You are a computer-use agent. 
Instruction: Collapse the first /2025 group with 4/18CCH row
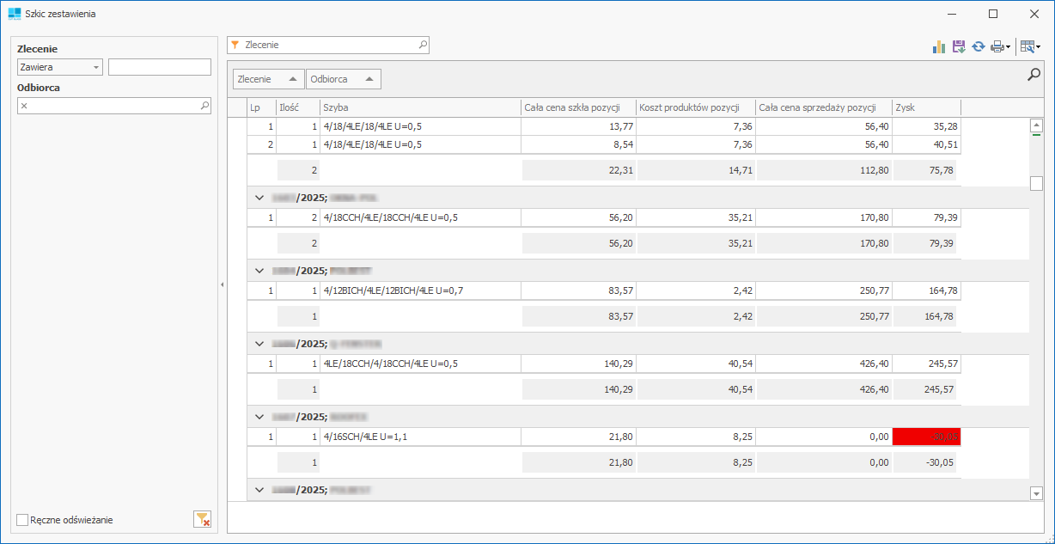point(259,198)
